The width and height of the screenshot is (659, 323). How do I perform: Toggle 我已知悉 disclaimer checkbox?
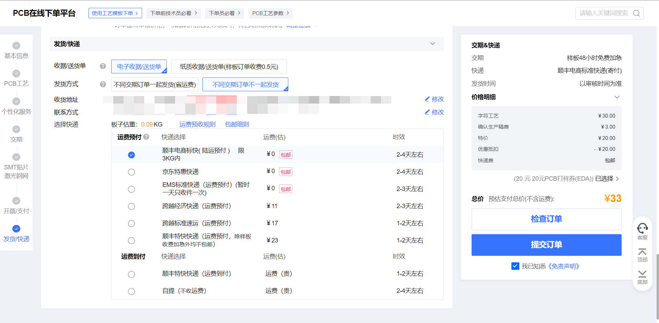pyautogui.click(x=515, y=266)
